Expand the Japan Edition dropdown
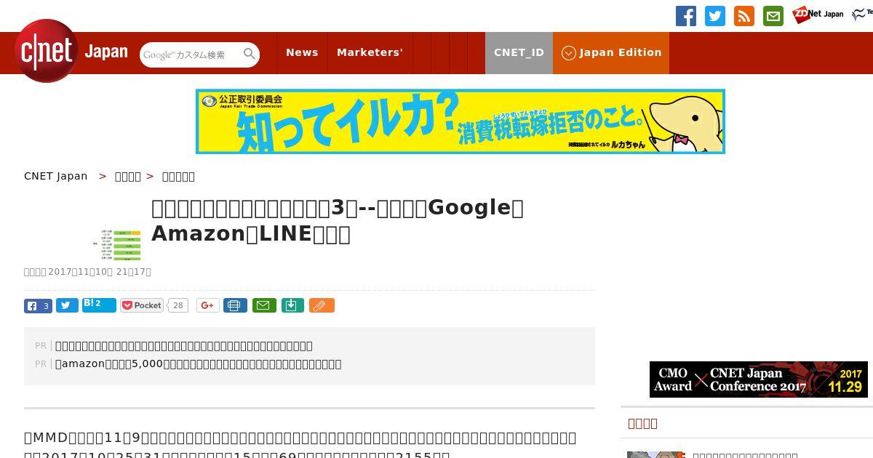Screen dimensions: 873x458 611,52
